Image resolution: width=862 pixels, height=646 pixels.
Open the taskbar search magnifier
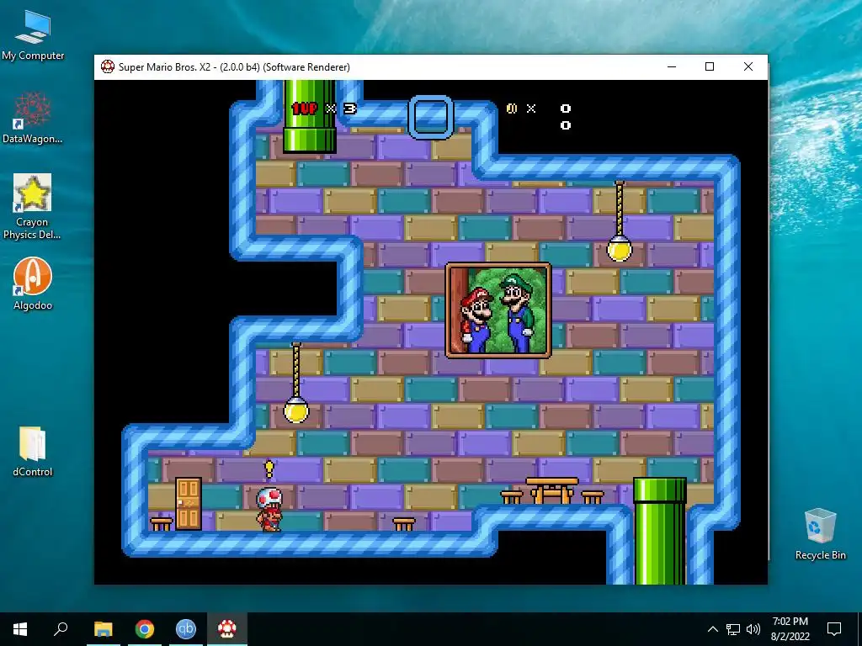[61, 629]
